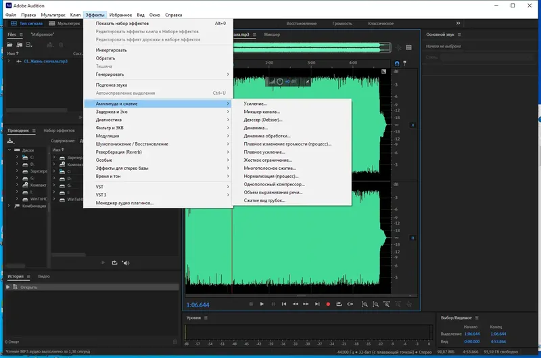Image resolution: width=541 pixels, height=358 pixels.
Task: Toggle Loop icon in media browser preview
Action: point(114,263)
